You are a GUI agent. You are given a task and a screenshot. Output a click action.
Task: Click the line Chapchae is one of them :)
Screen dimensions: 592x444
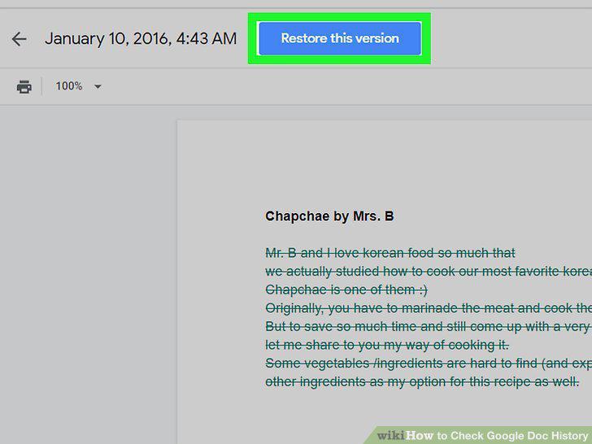pyautogui.click(x=346, y=289)
